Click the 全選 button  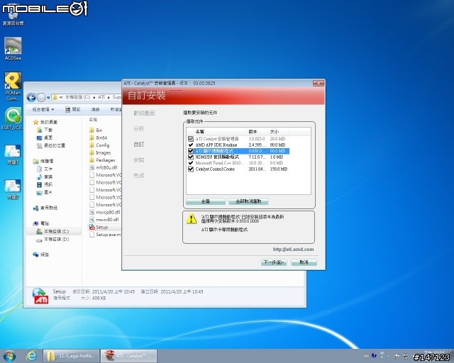click(x=206, y=201)
